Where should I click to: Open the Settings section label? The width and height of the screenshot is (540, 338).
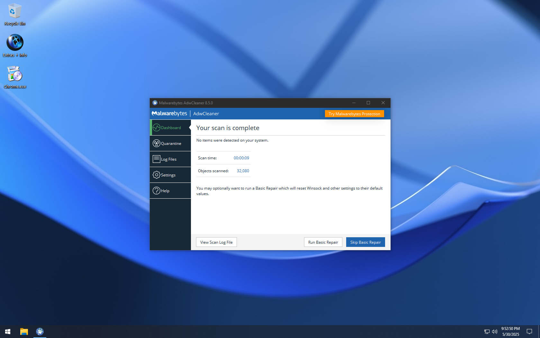pos(168,175)
